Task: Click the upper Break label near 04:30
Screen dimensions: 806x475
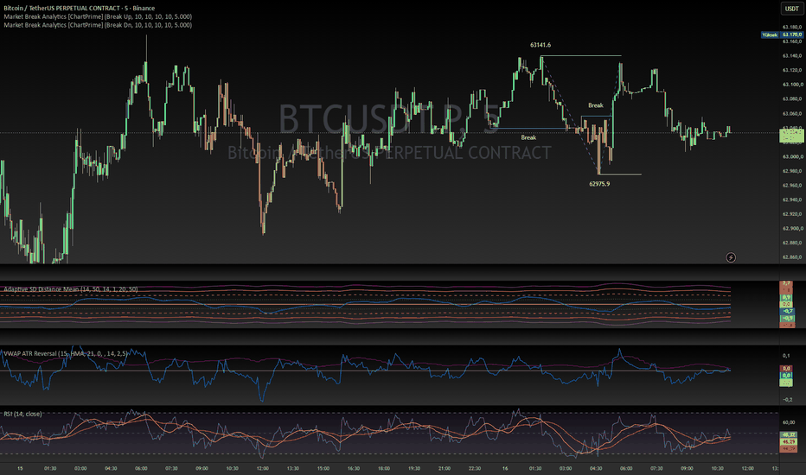Action: tap(596, 105)
